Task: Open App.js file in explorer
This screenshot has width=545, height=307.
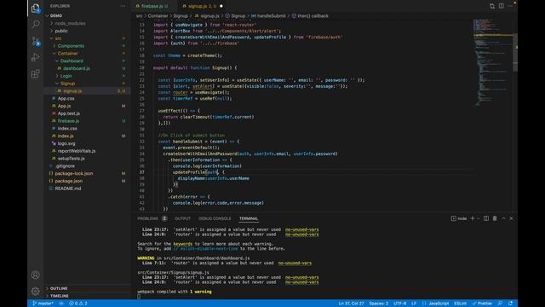Action: (x=64, y=106)
